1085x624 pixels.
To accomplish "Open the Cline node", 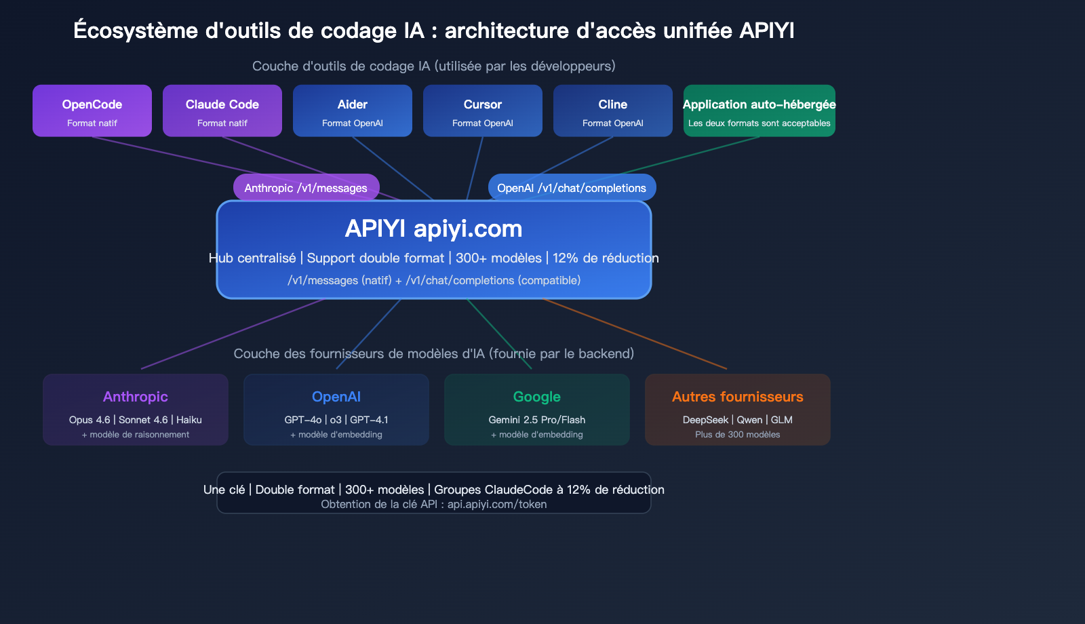I will [x=612, y=111].
